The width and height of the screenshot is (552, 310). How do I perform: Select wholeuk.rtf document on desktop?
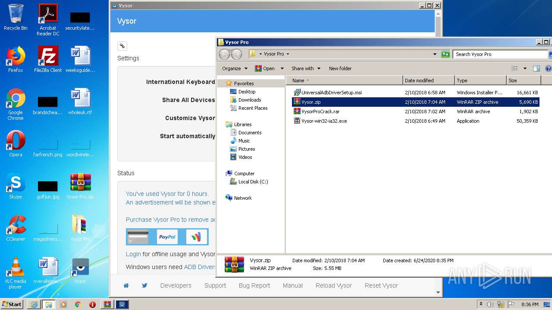(x=80, y=102)
